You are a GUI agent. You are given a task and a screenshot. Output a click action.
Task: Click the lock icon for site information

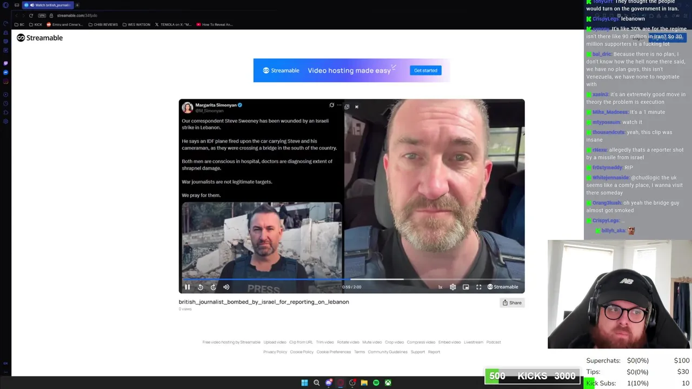click(52, 16)
